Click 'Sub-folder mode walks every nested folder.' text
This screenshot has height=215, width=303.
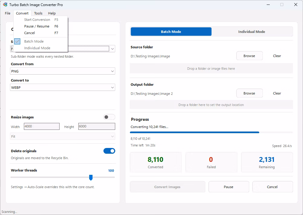[x=42, y=56]
